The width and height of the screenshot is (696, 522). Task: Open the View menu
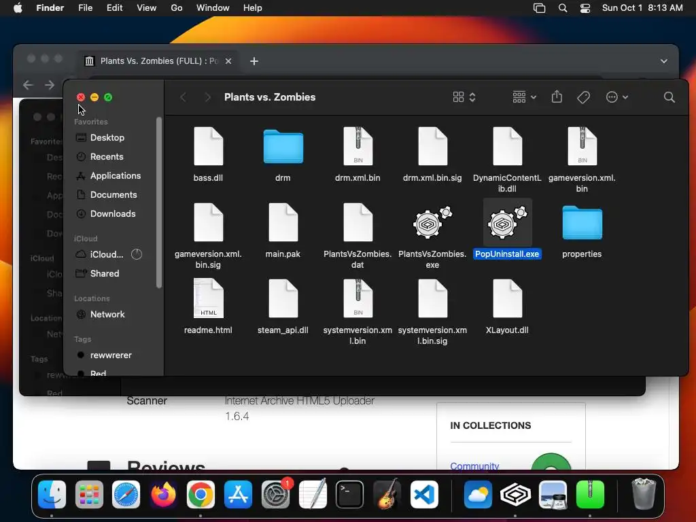[147, 8]
